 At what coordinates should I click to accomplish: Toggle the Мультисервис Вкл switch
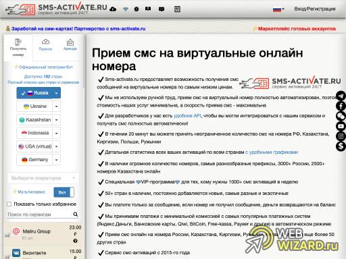click(64, 192)
